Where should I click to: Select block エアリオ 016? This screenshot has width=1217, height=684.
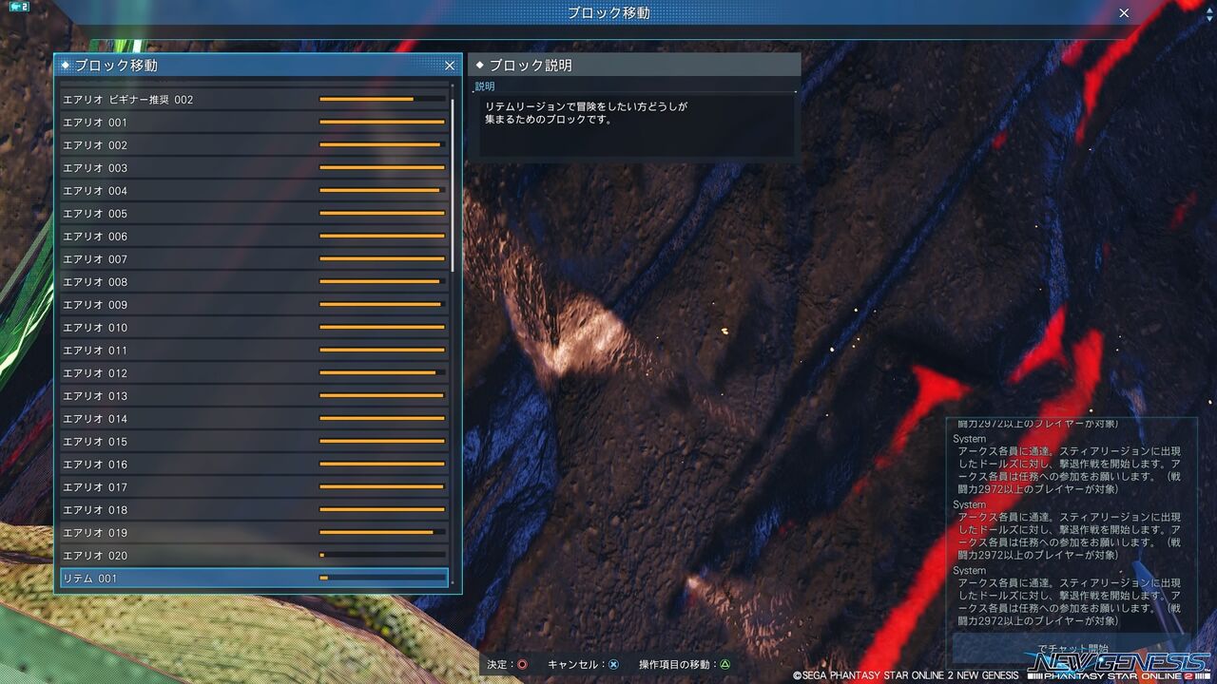pyautogui.click(x=253, y=464)
